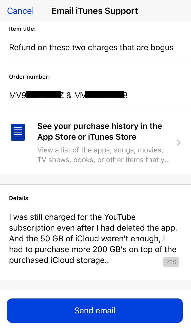Click the Email iTunes Support header title
The height and width of the screenshot is (331, 191).
95,11
